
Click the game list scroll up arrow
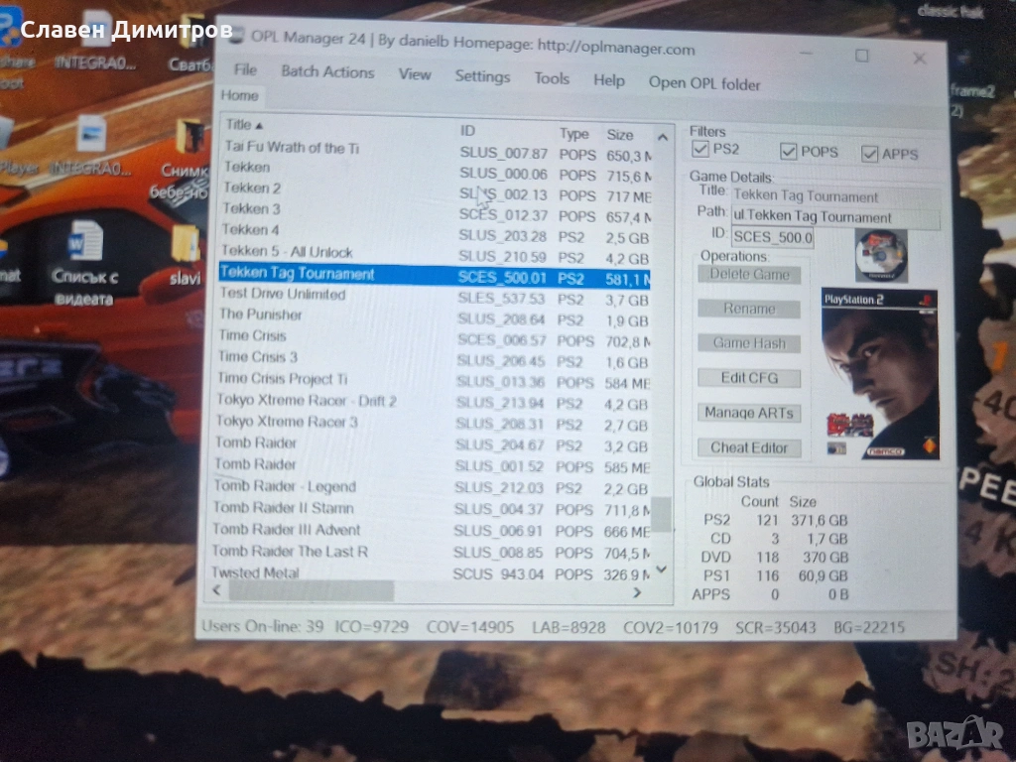pos(662,137)
